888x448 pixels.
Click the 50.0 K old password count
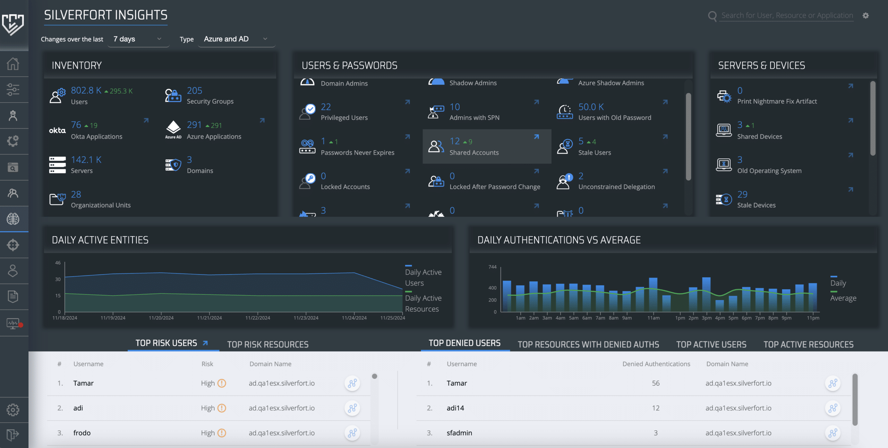pos(591,107)
